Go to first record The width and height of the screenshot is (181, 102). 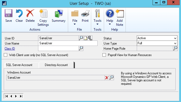pos(6,96)
